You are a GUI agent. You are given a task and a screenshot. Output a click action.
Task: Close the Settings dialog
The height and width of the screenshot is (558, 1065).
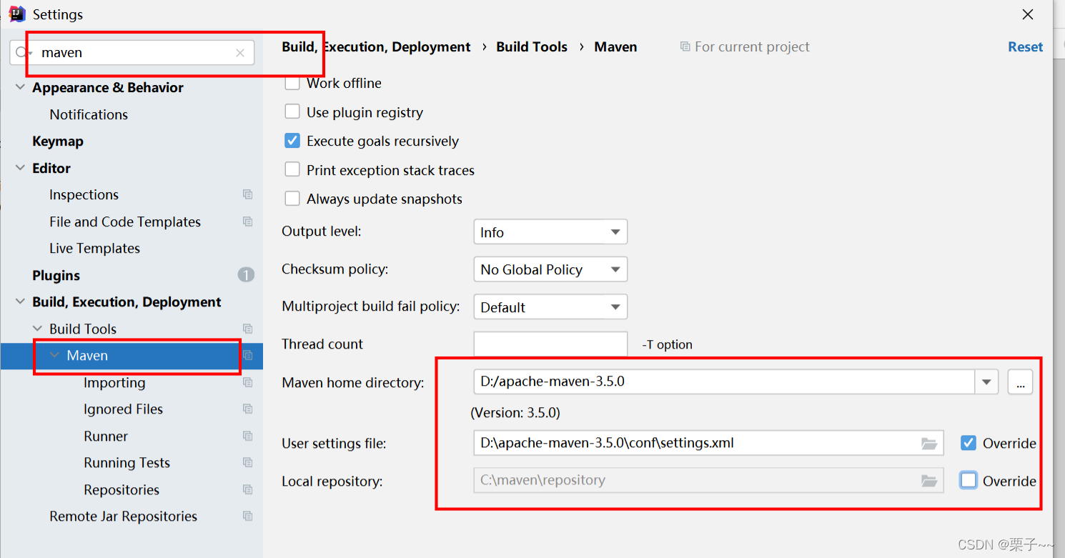click(x=1028, y=14)
